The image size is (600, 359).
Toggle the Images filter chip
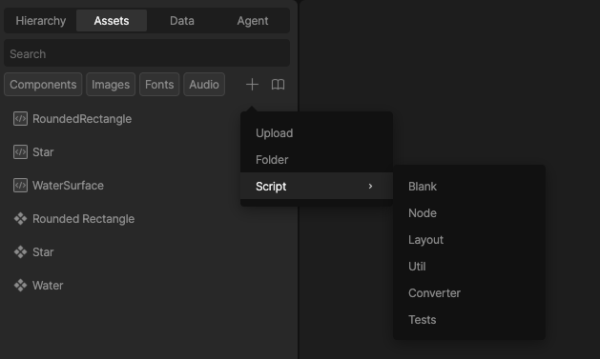pyautogui.click(x=111, y=85)
